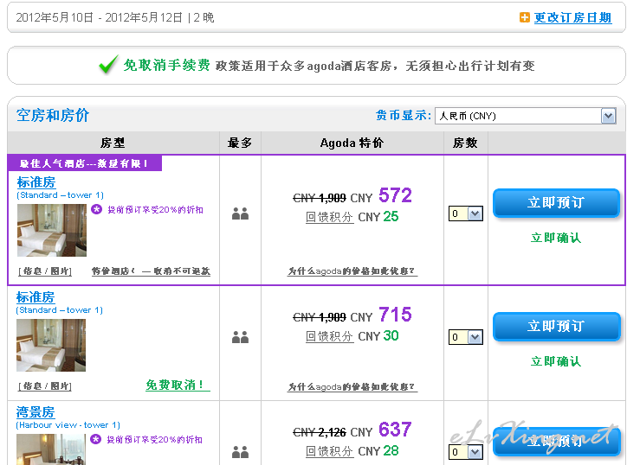Screen dimensions: 627x465
Task: Click the green checkmark icon beside 免取消手续费
Action: pyautogui.click(x=108, y=64)
